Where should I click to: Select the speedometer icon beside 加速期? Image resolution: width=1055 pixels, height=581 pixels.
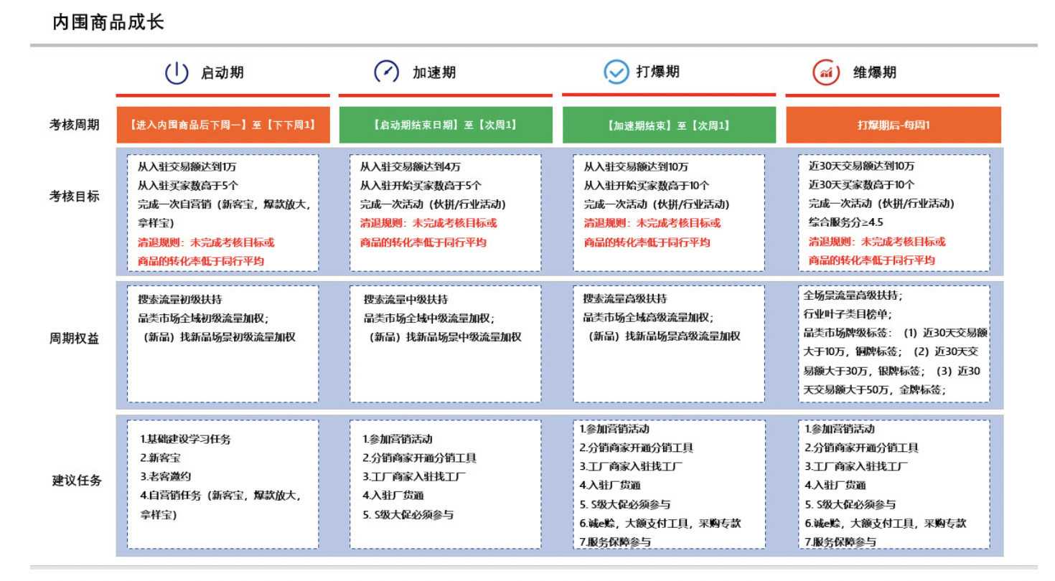coord(386,71)
